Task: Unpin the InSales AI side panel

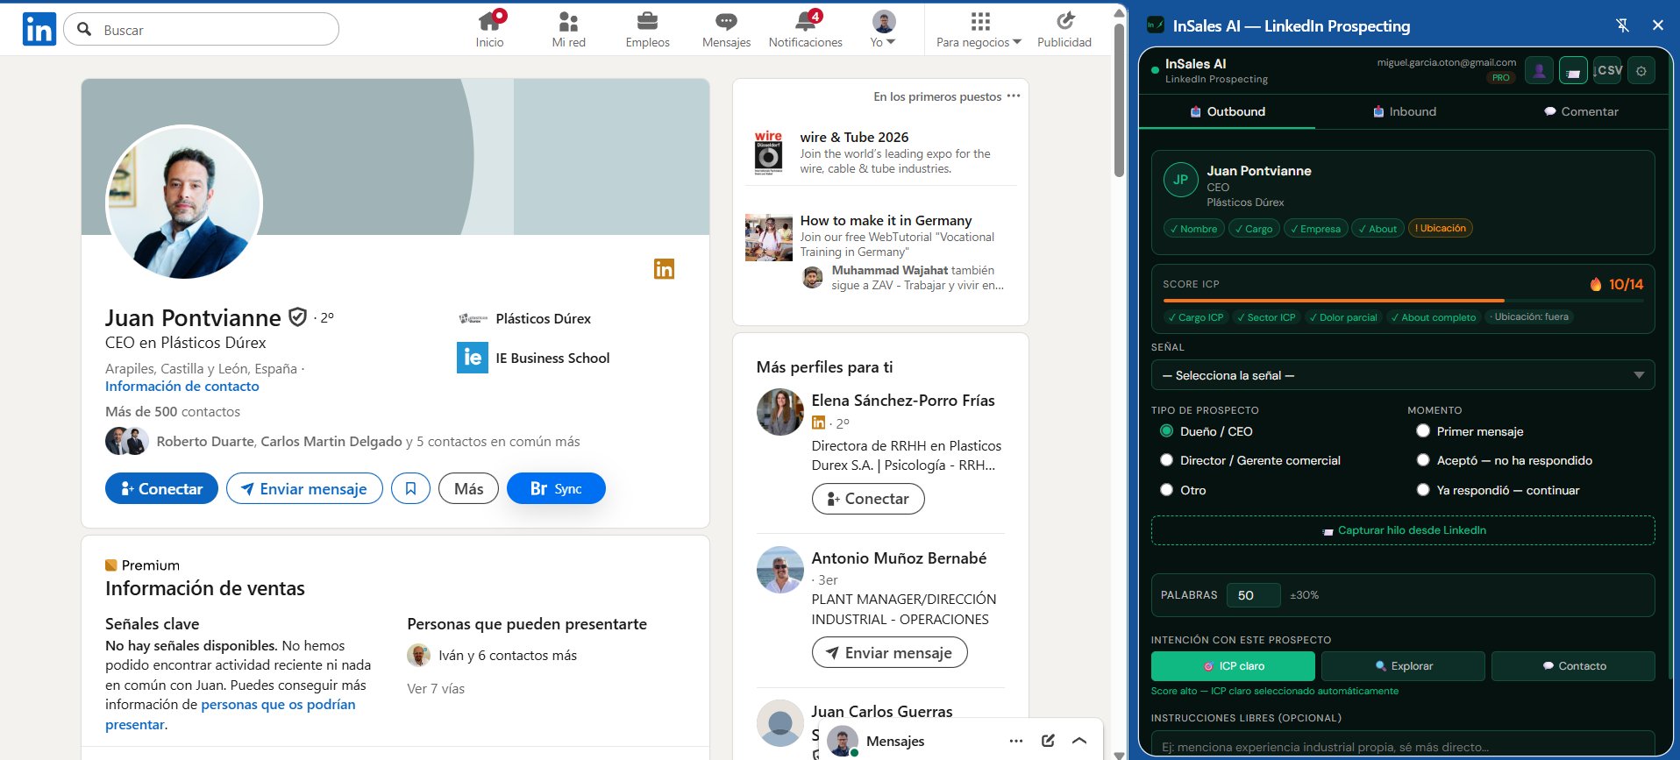Action: 1623,25
